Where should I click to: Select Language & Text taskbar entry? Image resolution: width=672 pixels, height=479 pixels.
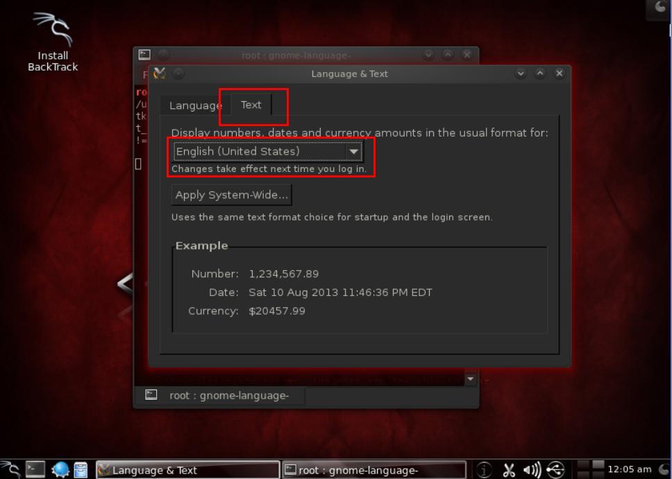pos(187,470)
